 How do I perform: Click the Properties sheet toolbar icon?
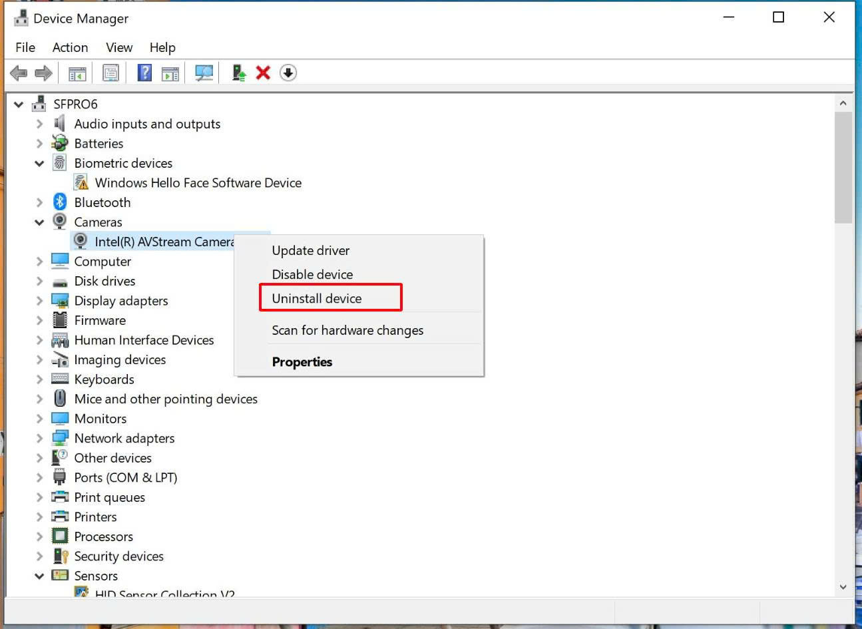[x=110, y=73]
